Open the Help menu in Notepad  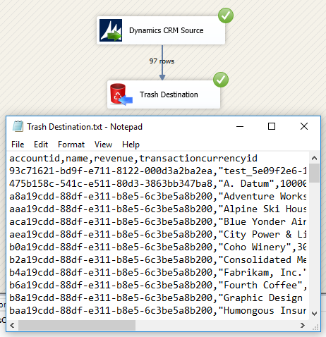tap(131, 145)
